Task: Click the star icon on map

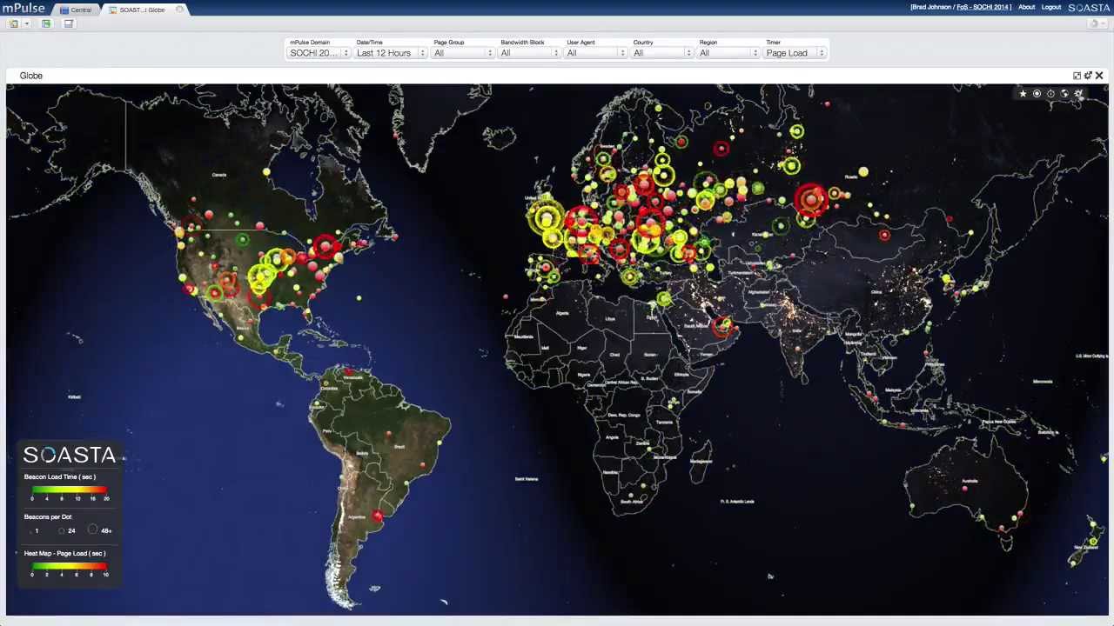Action: (1023, 93)
